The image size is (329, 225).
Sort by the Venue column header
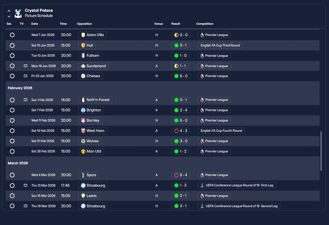click(x=159, y=24)
